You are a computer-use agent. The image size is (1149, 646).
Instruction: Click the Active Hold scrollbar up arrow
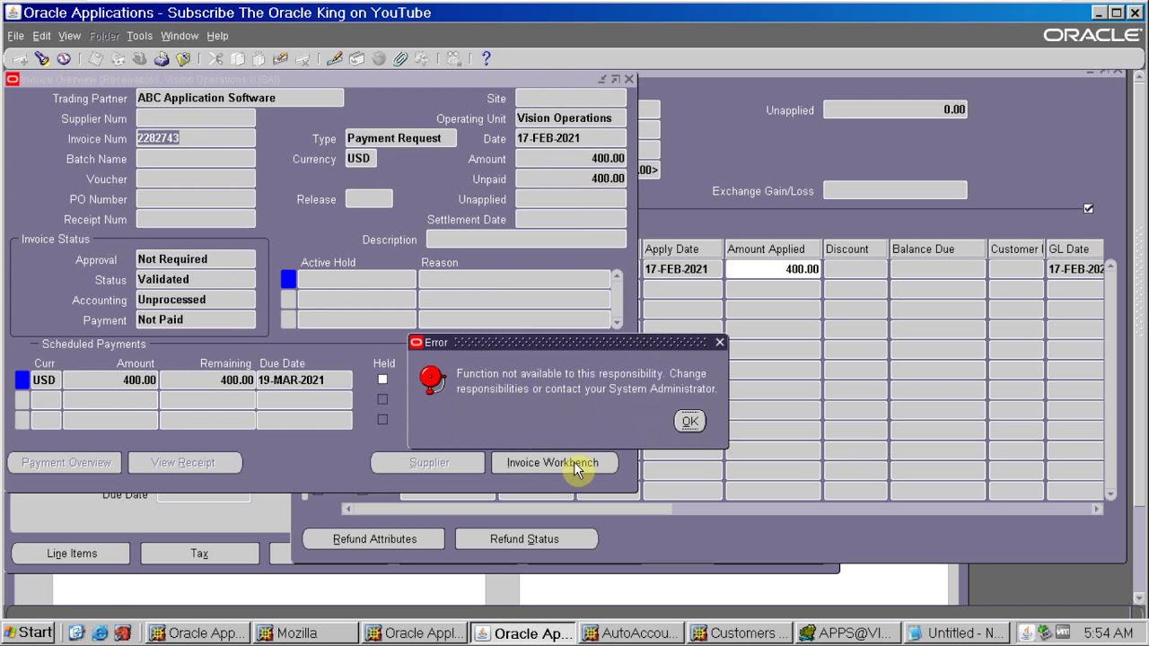point(617,275)
